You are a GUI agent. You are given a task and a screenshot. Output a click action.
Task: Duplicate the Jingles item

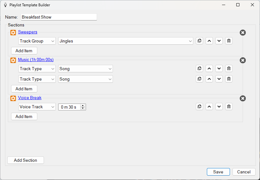pyautogui.click(x=199, y=41)
